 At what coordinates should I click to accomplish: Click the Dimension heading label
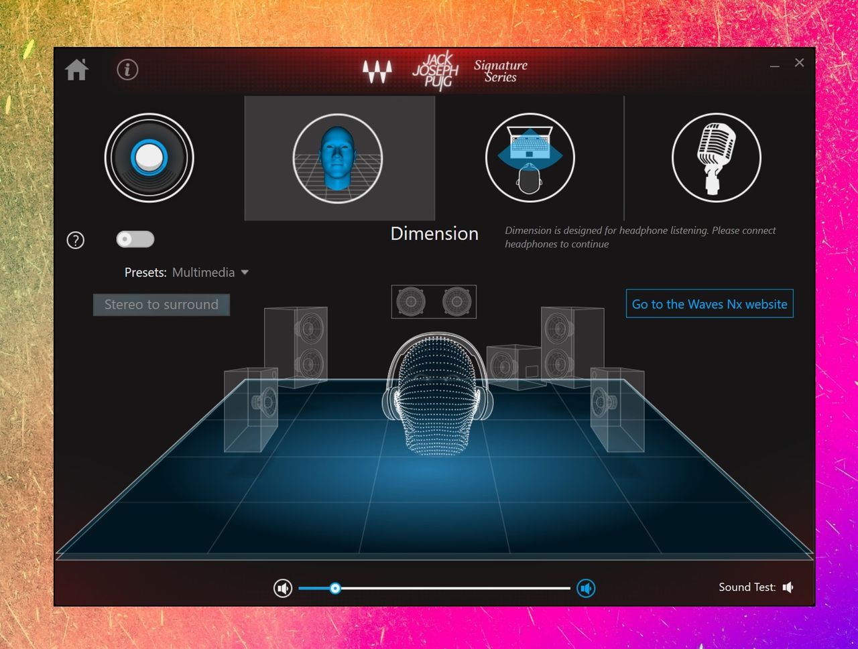coord(434,234)
